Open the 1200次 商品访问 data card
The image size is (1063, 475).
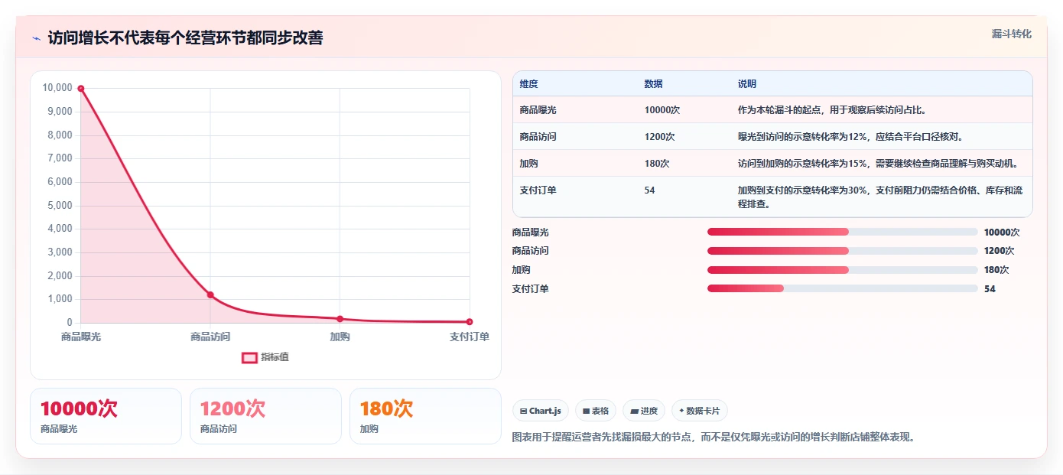pos(265,416)
